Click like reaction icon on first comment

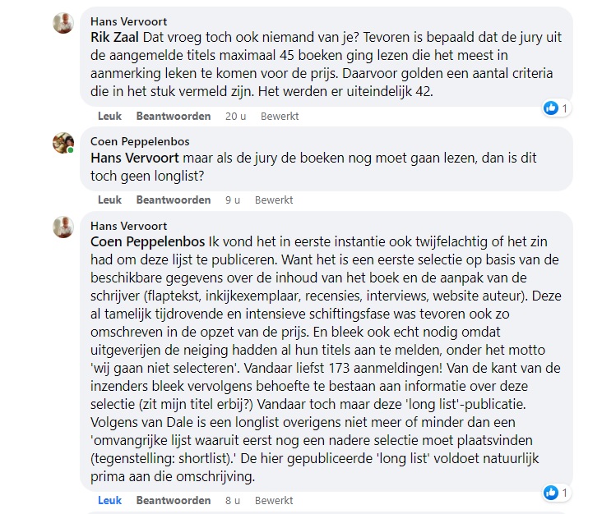[x=551, y=108]
